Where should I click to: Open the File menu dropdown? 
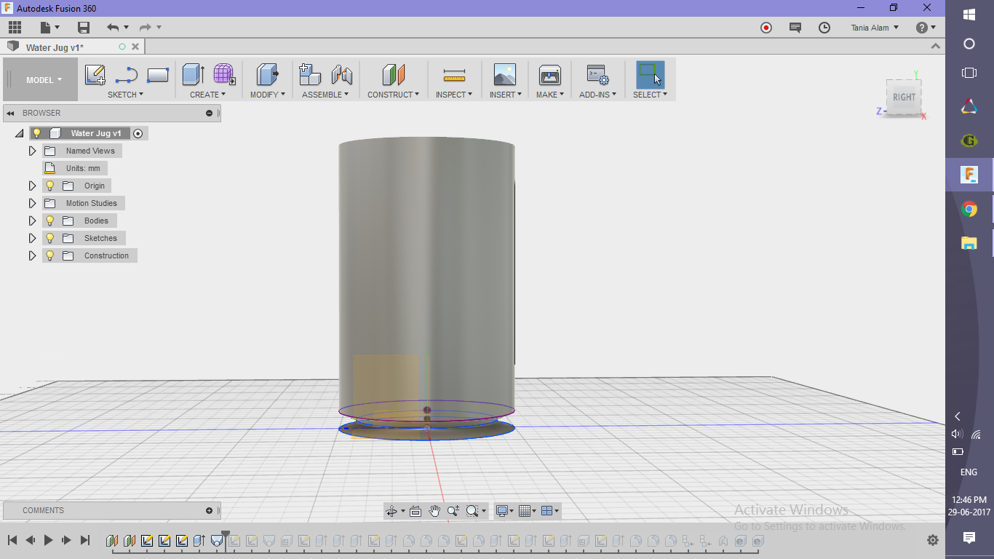point(50,28)
